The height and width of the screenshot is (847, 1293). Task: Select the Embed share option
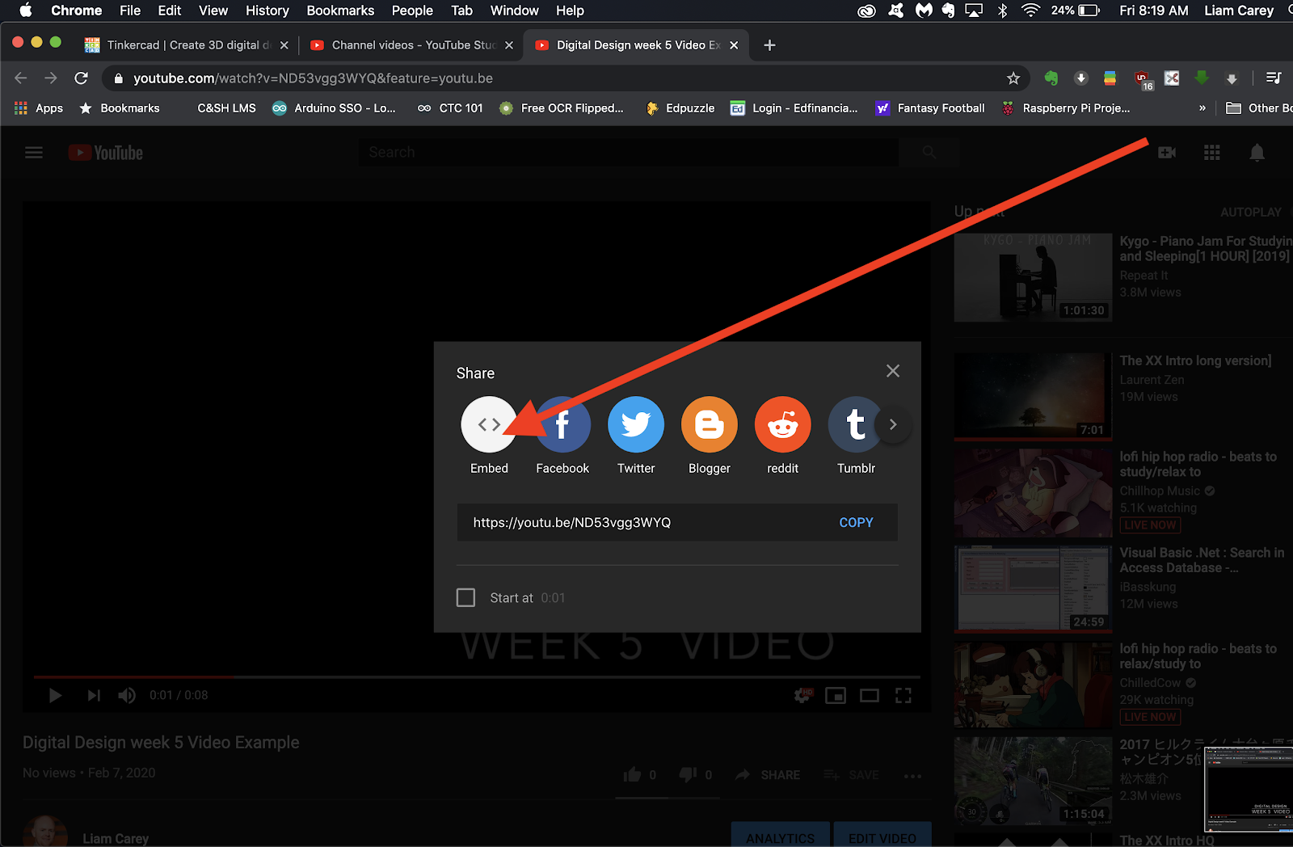489,424
